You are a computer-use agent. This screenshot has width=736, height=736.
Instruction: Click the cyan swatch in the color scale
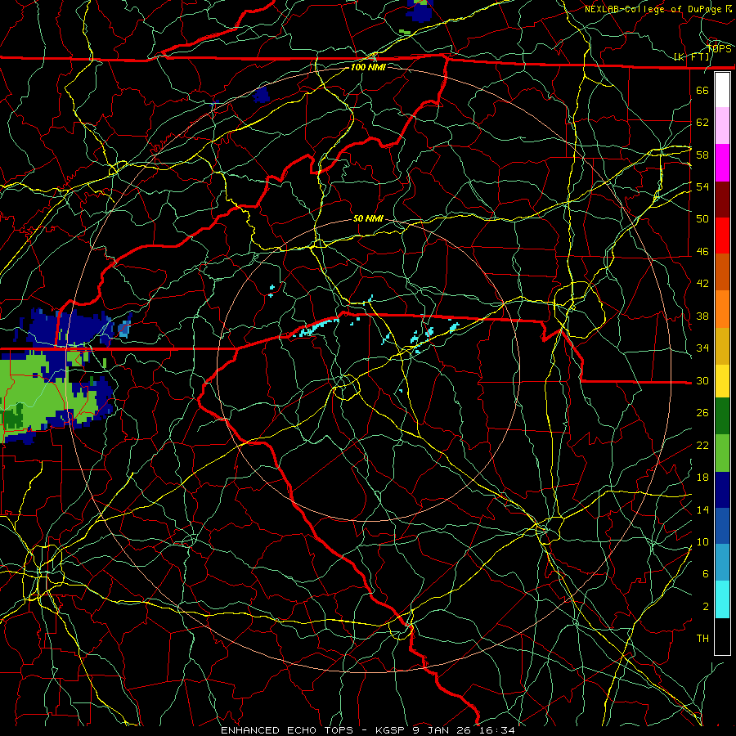point(722,599)
